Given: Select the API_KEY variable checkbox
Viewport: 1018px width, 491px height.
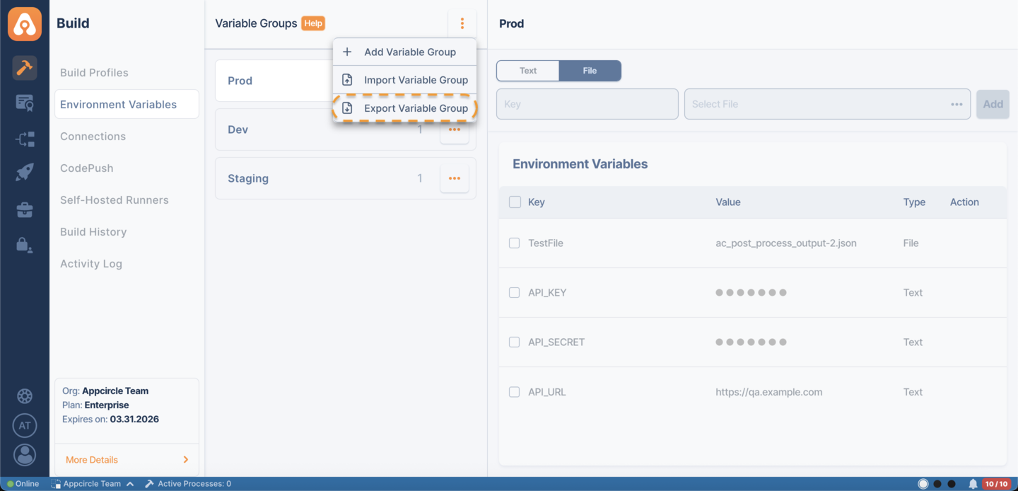Looking at the screenshot, I should click(x=514, y=292).
